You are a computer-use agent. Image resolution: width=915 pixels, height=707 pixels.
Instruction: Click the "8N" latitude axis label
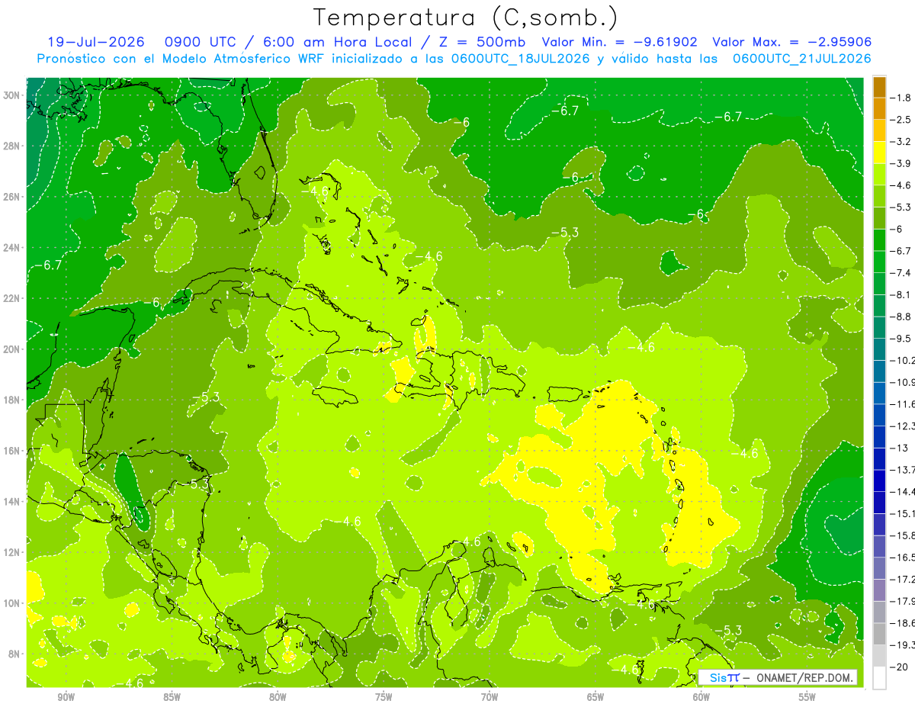[14, 654]
